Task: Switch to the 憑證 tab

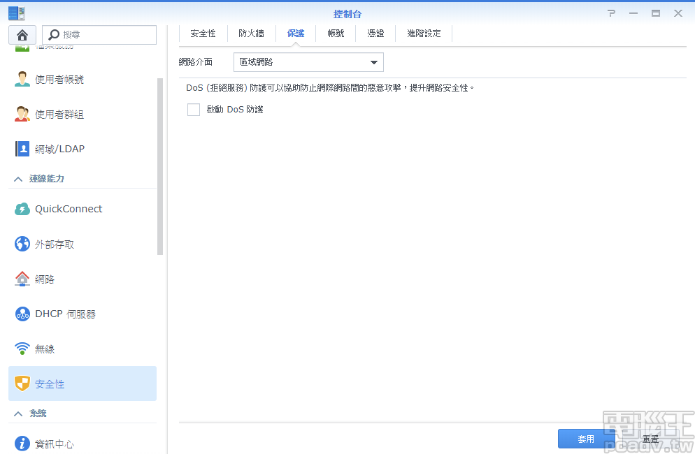Action: coord(375,33)
